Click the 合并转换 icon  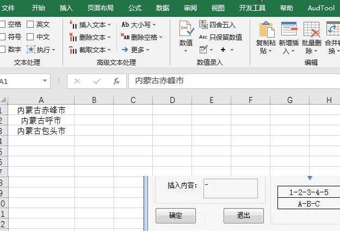[x=333, y=29]
